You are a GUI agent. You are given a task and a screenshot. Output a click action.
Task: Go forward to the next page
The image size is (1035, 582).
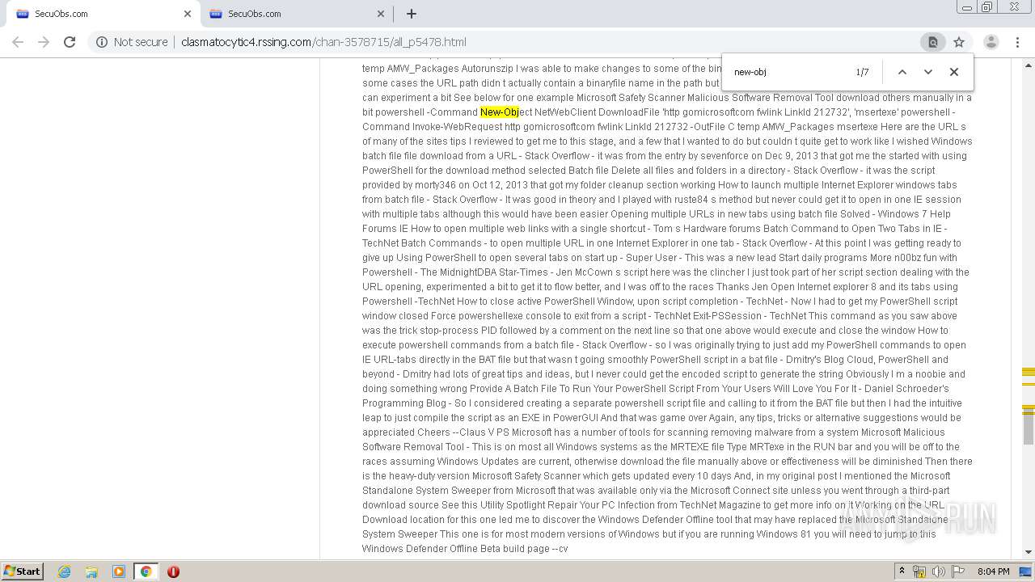tap(44, 42)
